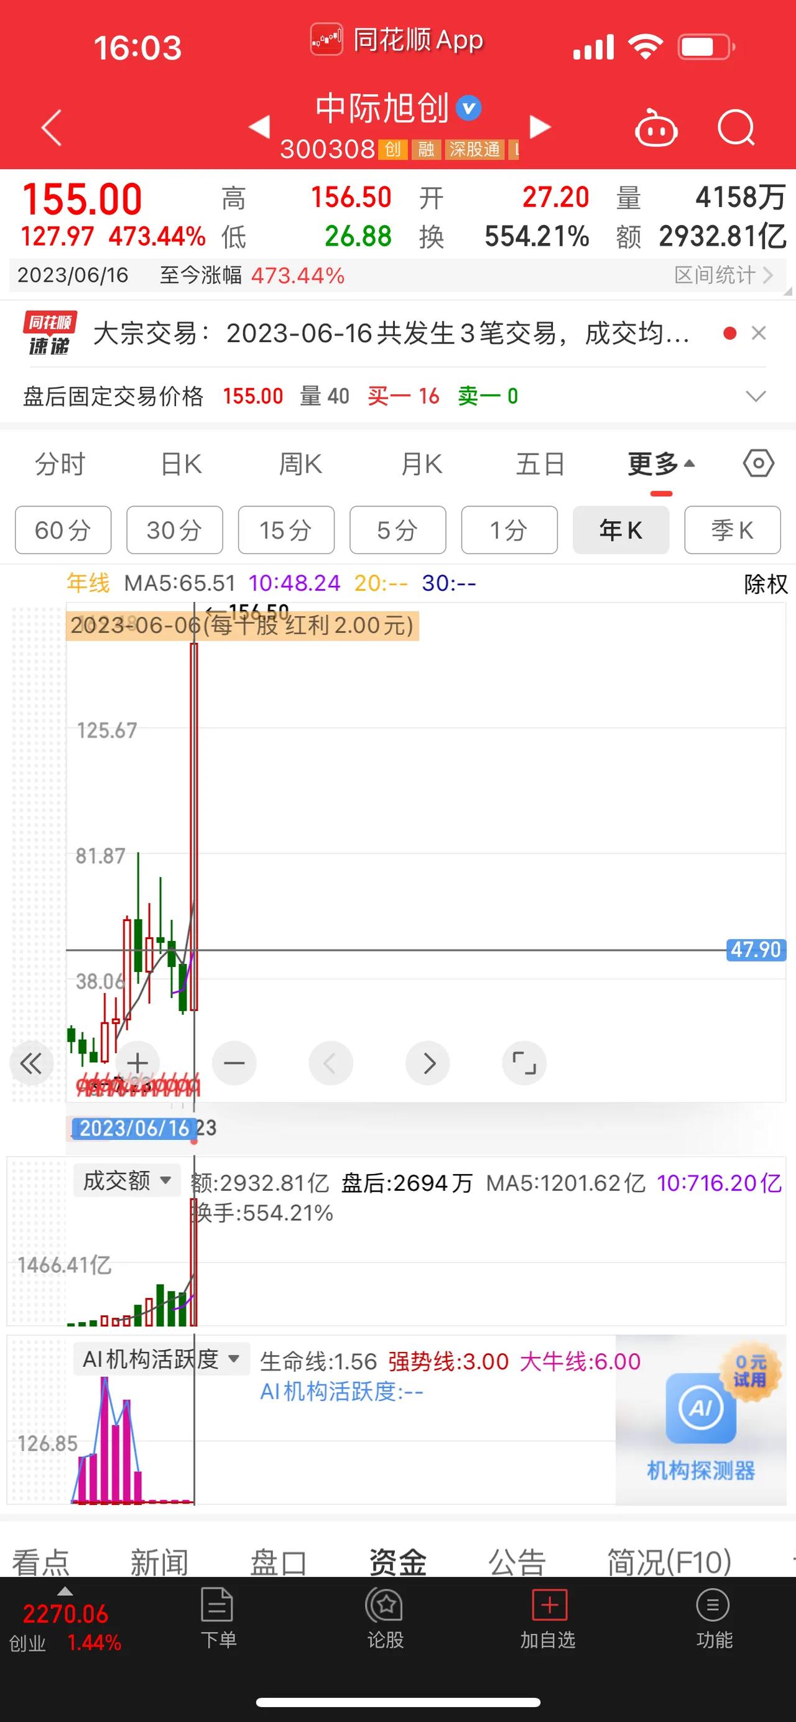Move chart cursor to previous candle
Screen dimensions: 796x1722
[x=331, y=1063]
